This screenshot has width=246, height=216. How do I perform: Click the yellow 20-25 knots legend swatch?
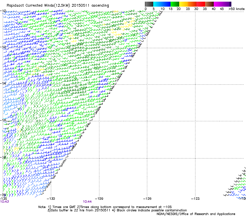184,4
